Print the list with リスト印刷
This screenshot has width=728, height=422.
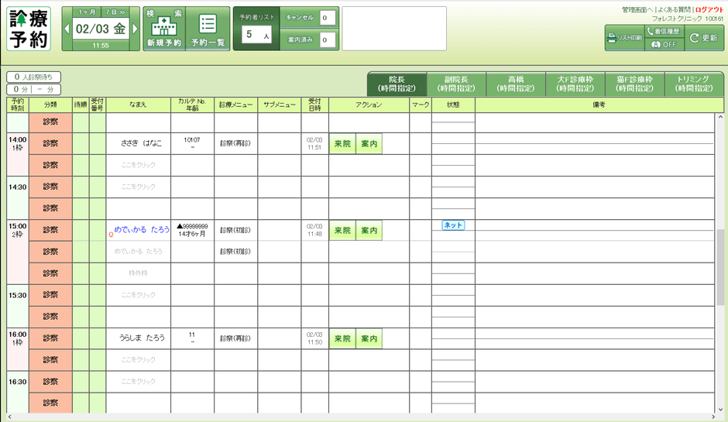624,38
